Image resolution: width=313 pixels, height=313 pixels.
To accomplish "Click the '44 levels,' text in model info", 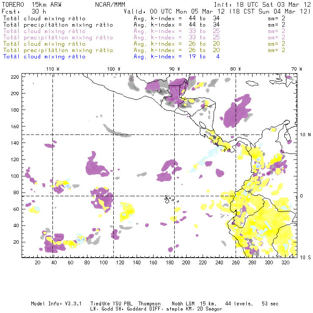I will click(x=239, y=304).
